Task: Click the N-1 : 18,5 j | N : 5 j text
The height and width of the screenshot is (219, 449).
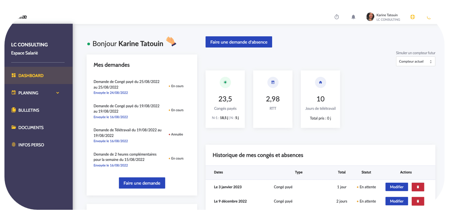Action: [x=225, y=118]
